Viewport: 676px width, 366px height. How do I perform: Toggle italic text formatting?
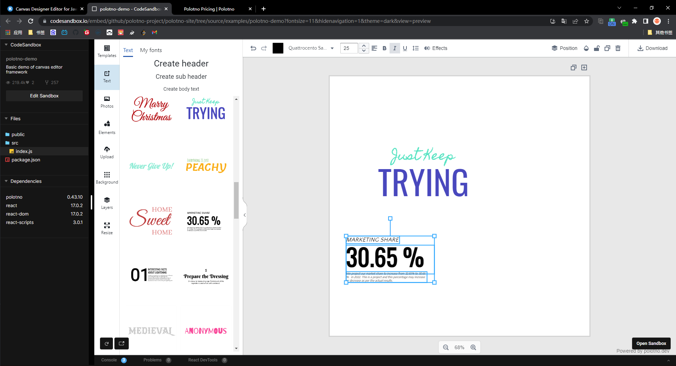coord(395,48)
